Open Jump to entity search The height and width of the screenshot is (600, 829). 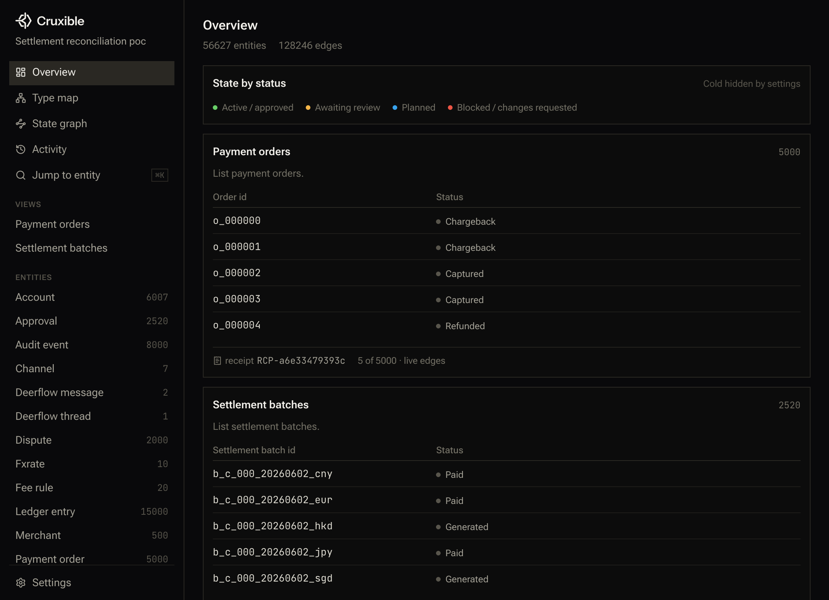tap(92, 175)
